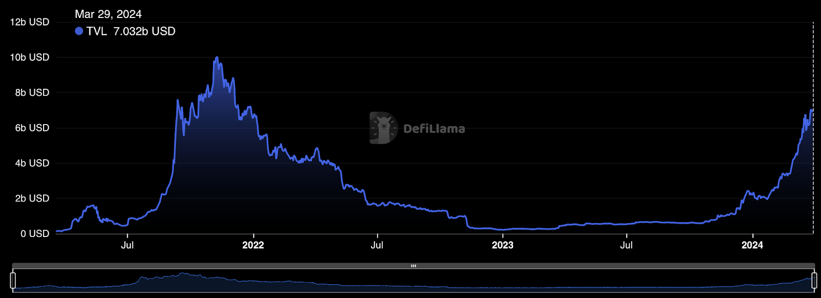Click the overview mini chart peak
The height and width of the screenshot is (298, 821).
click(x=183, y=274)
